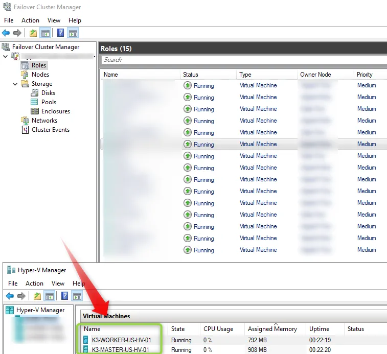Sort VMs by State column header
The height and width of the screenshot is (354, 387).
tap(184, 329)
